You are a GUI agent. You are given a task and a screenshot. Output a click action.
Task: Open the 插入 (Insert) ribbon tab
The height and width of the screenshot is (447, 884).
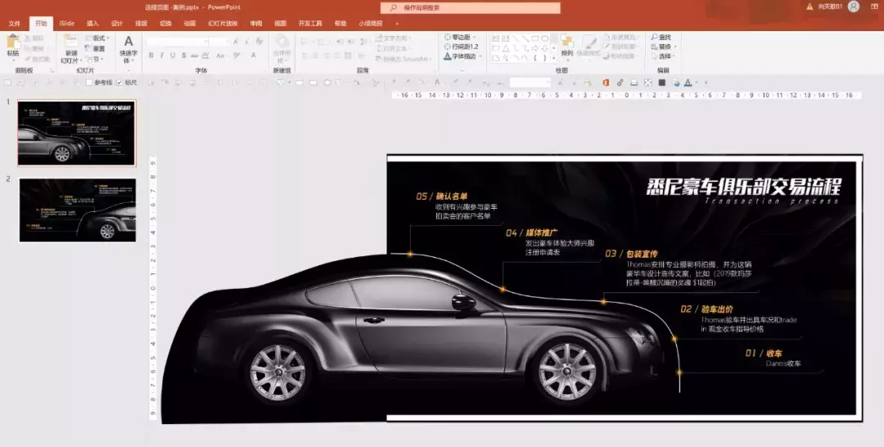92,24
